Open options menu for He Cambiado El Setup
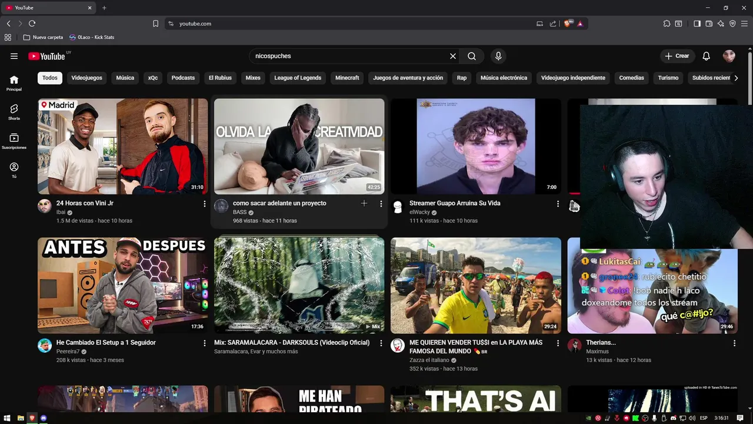The width and height of the screenshot is (753, 424). [x=205, y=343]
